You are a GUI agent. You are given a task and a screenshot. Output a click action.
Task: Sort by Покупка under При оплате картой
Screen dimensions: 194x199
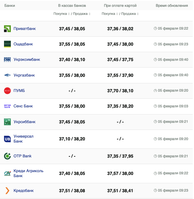coord(109,14)
